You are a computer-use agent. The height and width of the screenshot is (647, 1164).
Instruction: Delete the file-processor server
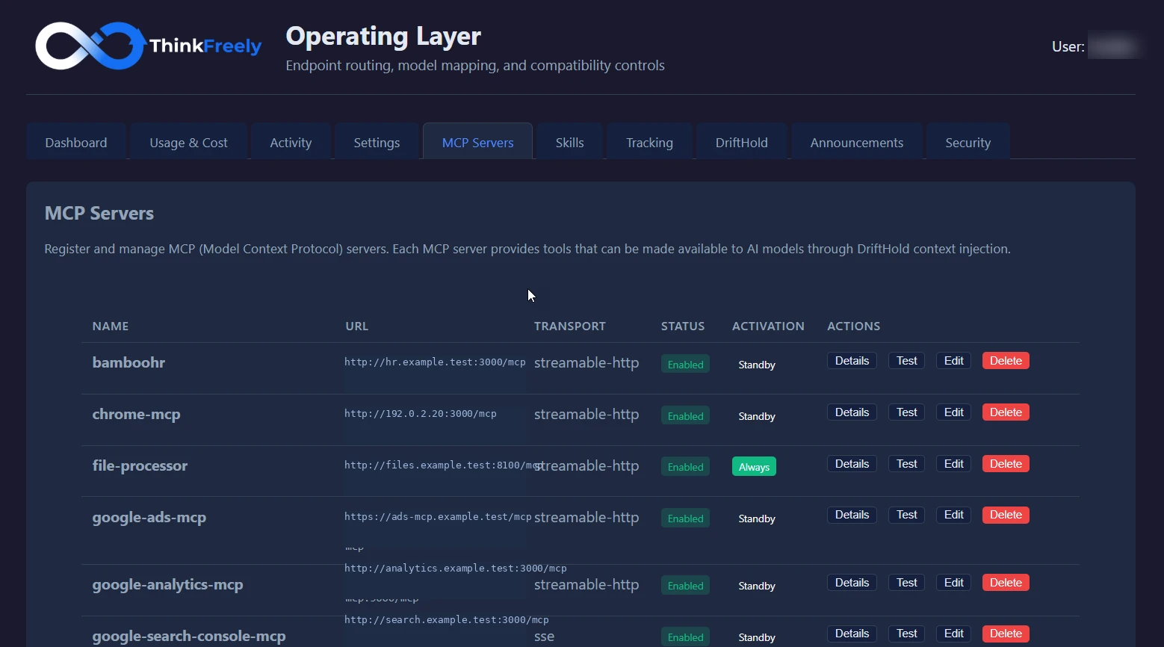(1006, 464)
